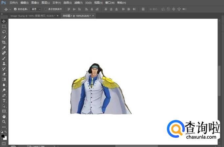Select the Gradient tool
This screenshot has width=224, height=147.
click(x=4, y=79)
